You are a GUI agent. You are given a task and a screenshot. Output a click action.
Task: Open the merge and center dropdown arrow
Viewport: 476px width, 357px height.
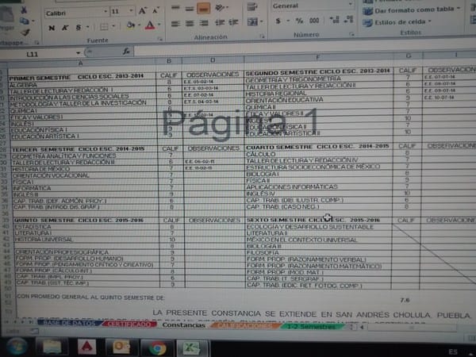(x=261, y=21)
